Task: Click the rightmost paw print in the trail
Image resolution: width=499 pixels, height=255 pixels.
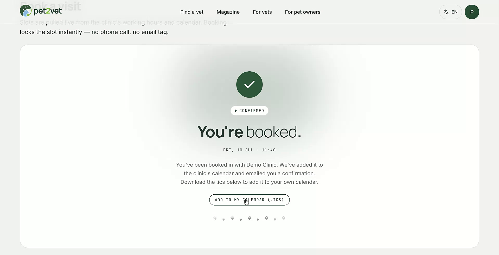Action: point(284,218)
